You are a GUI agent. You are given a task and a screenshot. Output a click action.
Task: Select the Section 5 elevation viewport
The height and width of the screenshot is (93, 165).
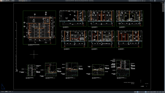tap(102, 39)
